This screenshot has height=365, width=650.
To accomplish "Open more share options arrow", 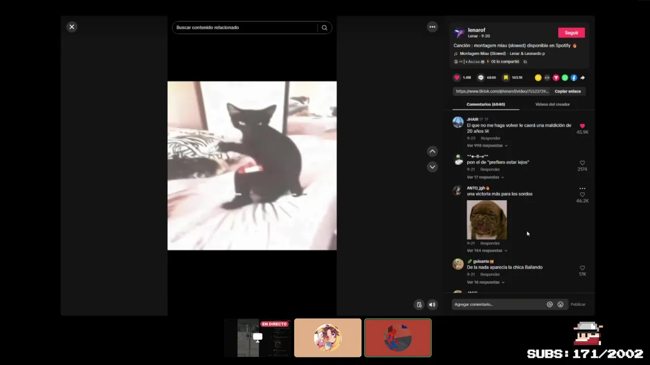I will [x=582, y=78].
